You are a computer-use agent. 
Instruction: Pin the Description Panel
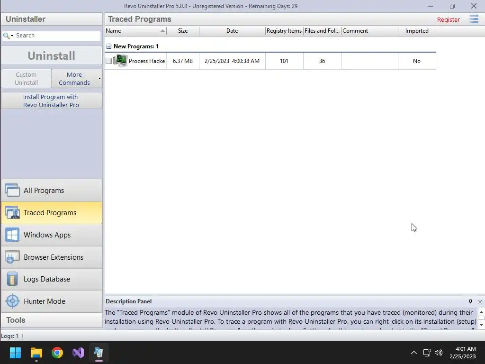pyautogui.click(x=470, y=301)
